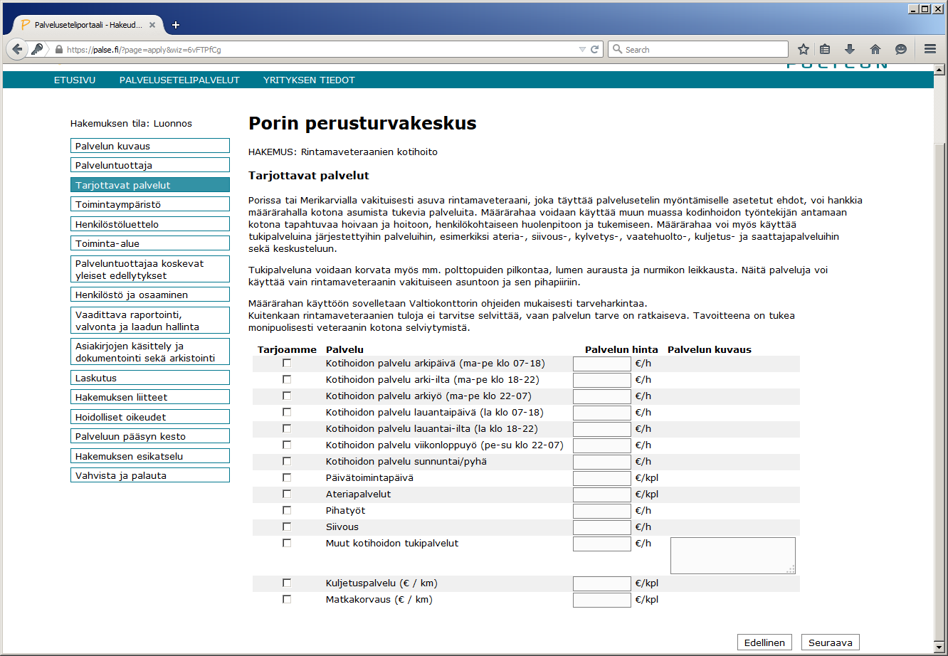Tick the Pihatyöt checkbox
This screenshot has height=656, width=948.
[x=287, y=510]
